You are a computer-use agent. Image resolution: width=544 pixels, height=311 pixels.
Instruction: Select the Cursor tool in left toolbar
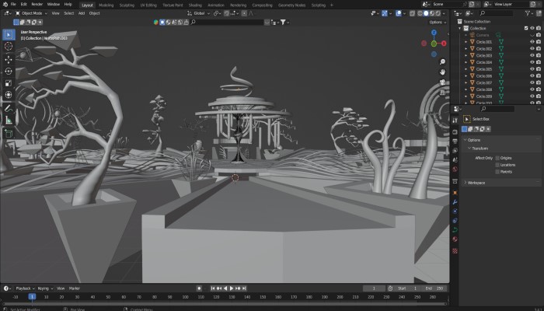point(9,46)
